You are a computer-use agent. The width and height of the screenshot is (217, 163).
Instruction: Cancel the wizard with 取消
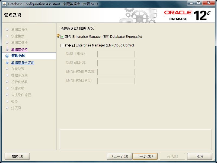(x=200, y=156)
